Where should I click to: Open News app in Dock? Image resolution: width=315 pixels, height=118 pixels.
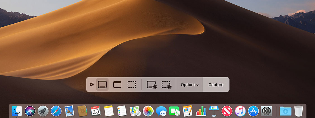[227, 111]
